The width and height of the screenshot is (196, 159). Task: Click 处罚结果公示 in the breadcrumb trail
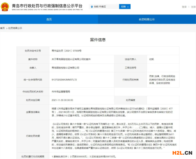coord(15,28)
